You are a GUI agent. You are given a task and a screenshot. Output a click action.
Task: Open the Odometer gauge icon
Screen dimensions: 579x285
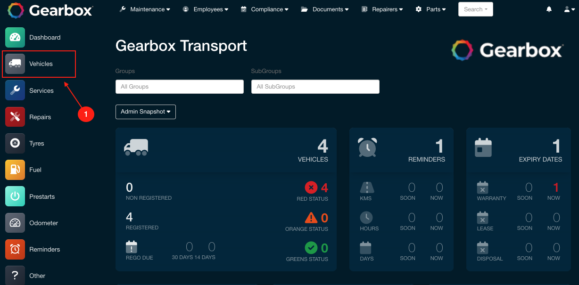[x=15, y=223]
